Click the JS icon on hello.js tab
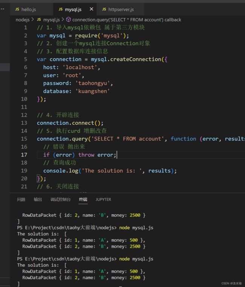245x287 pixels. pos(17,9)
